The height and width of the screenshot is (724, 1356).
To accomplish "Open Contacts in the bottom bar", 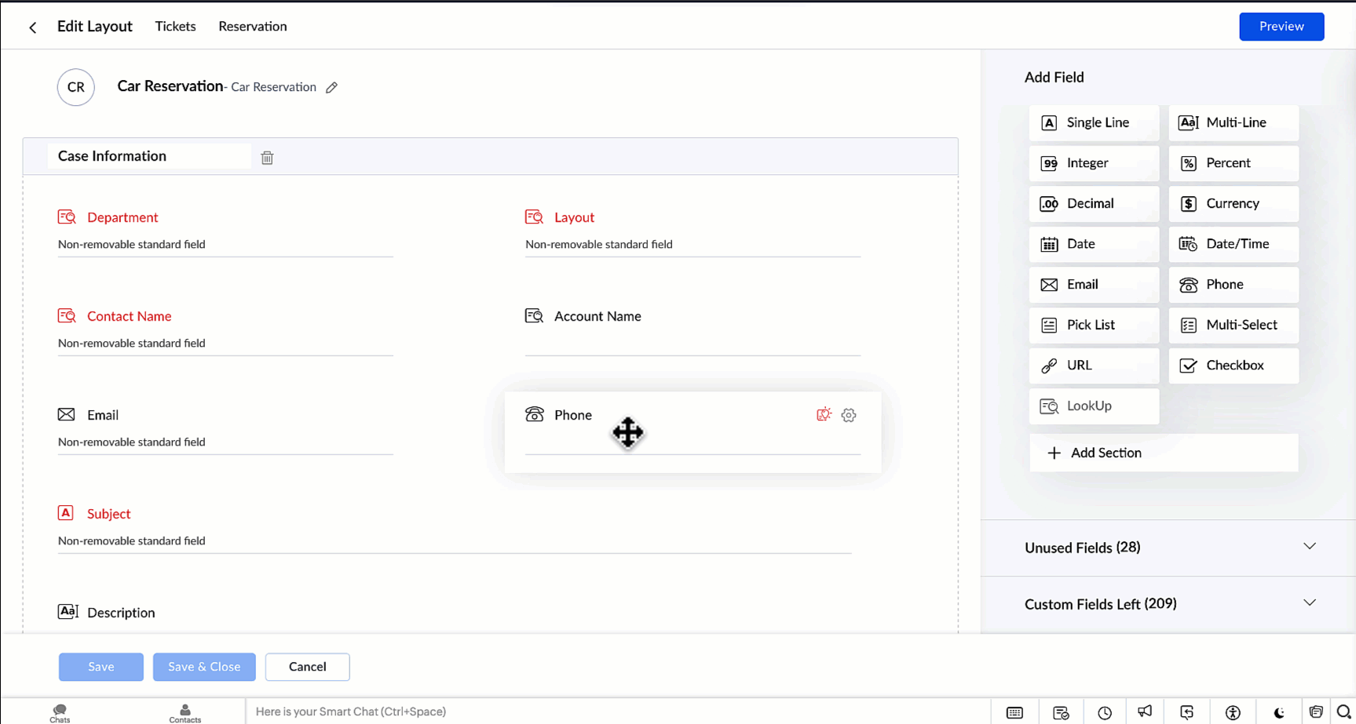I will [x=185, y=712].
